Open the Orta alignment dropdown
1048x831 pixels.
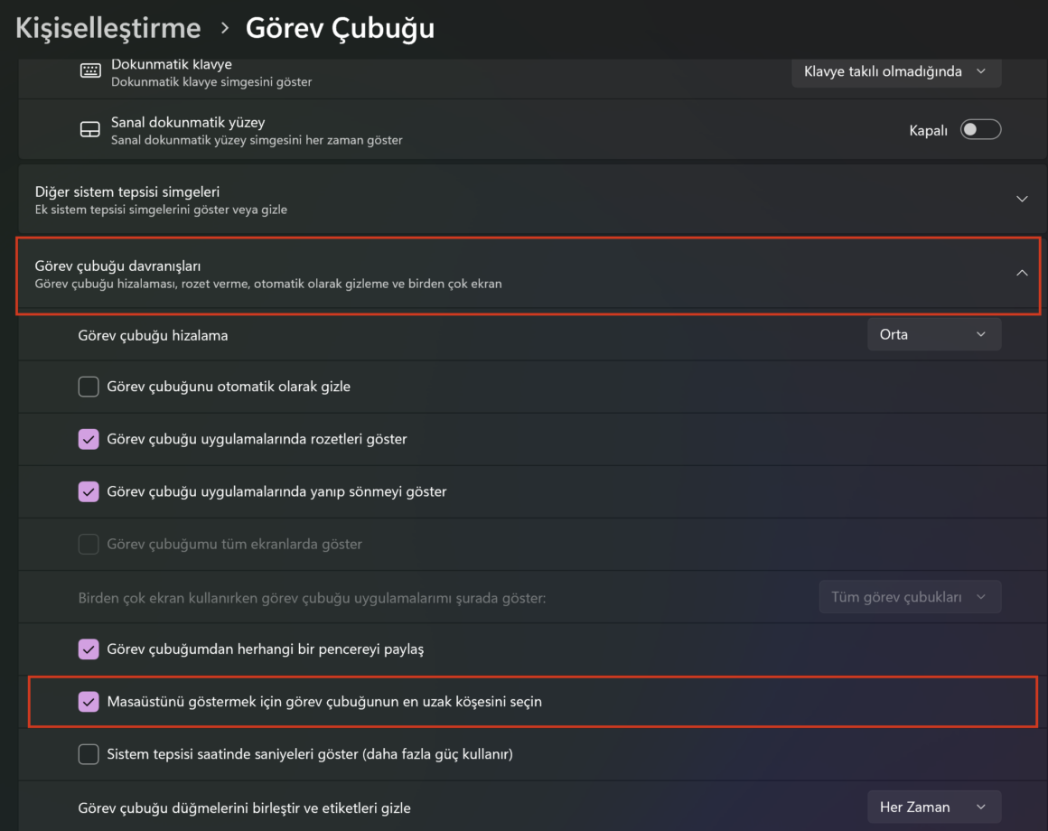pos(933,335)
